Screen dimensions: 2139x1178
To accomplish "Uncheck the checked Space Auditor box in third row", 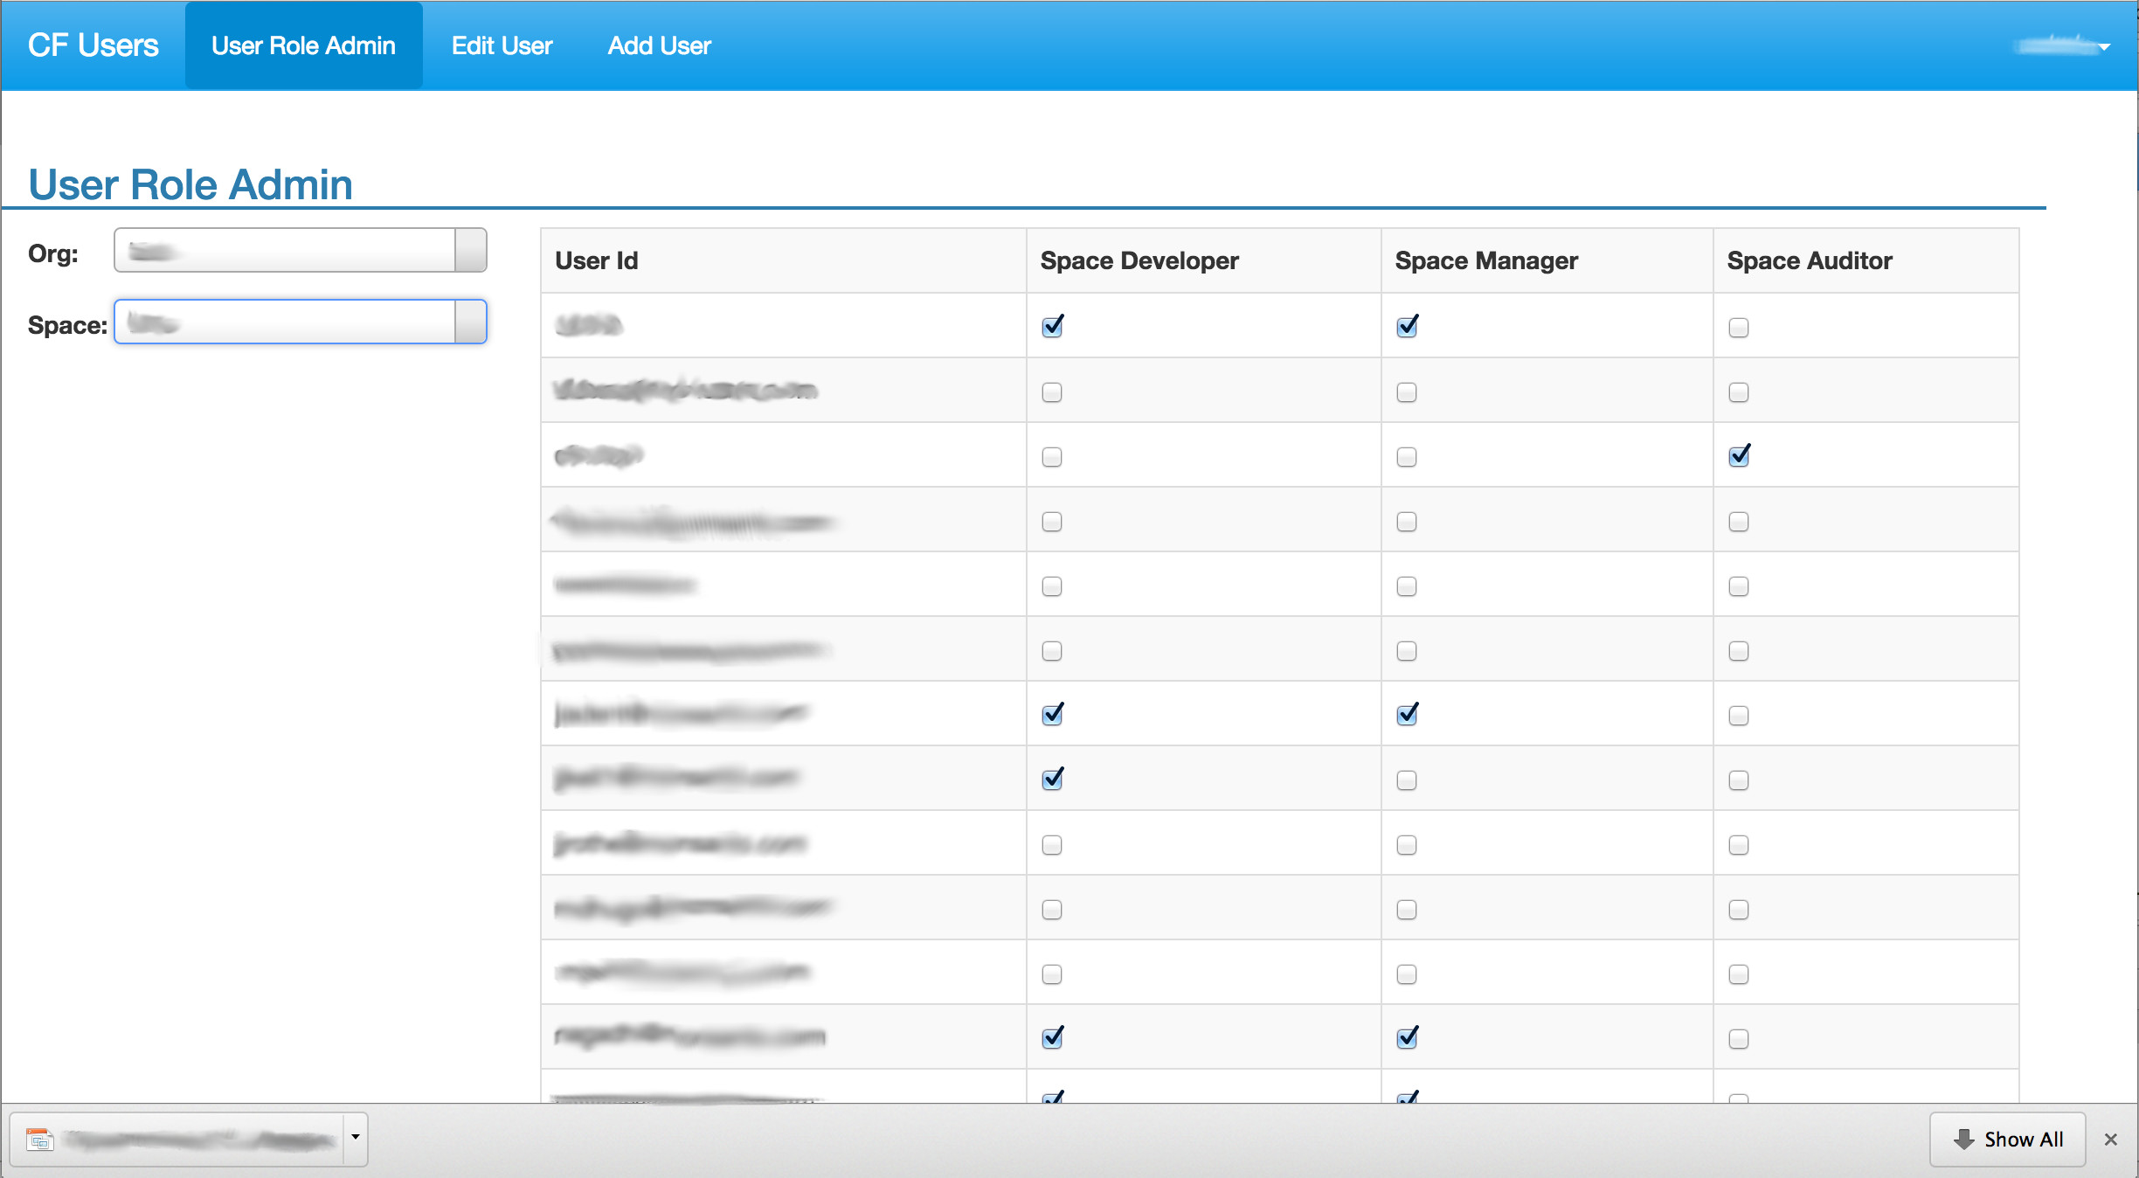I will click(1739, 456).
